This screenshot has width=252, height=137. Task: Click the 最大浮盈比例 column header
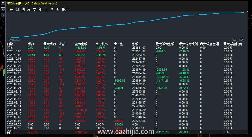click(233, 44)
